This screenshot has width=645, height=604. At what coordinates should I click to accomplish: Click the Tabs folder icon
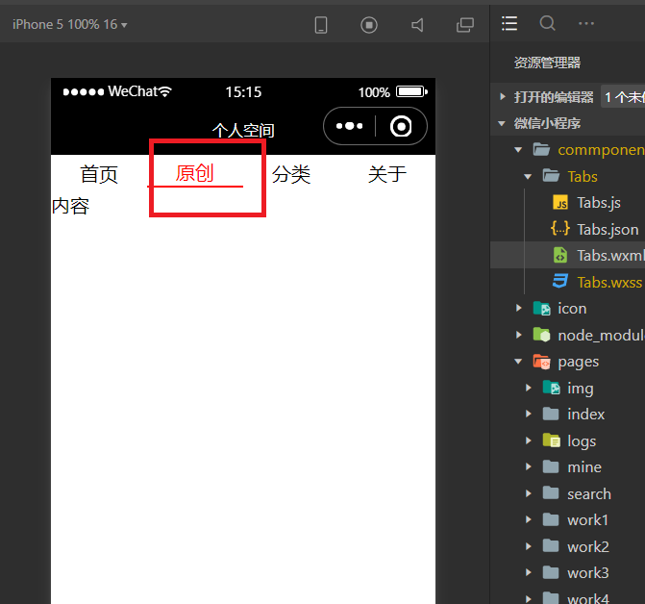[x=551, y=176]
